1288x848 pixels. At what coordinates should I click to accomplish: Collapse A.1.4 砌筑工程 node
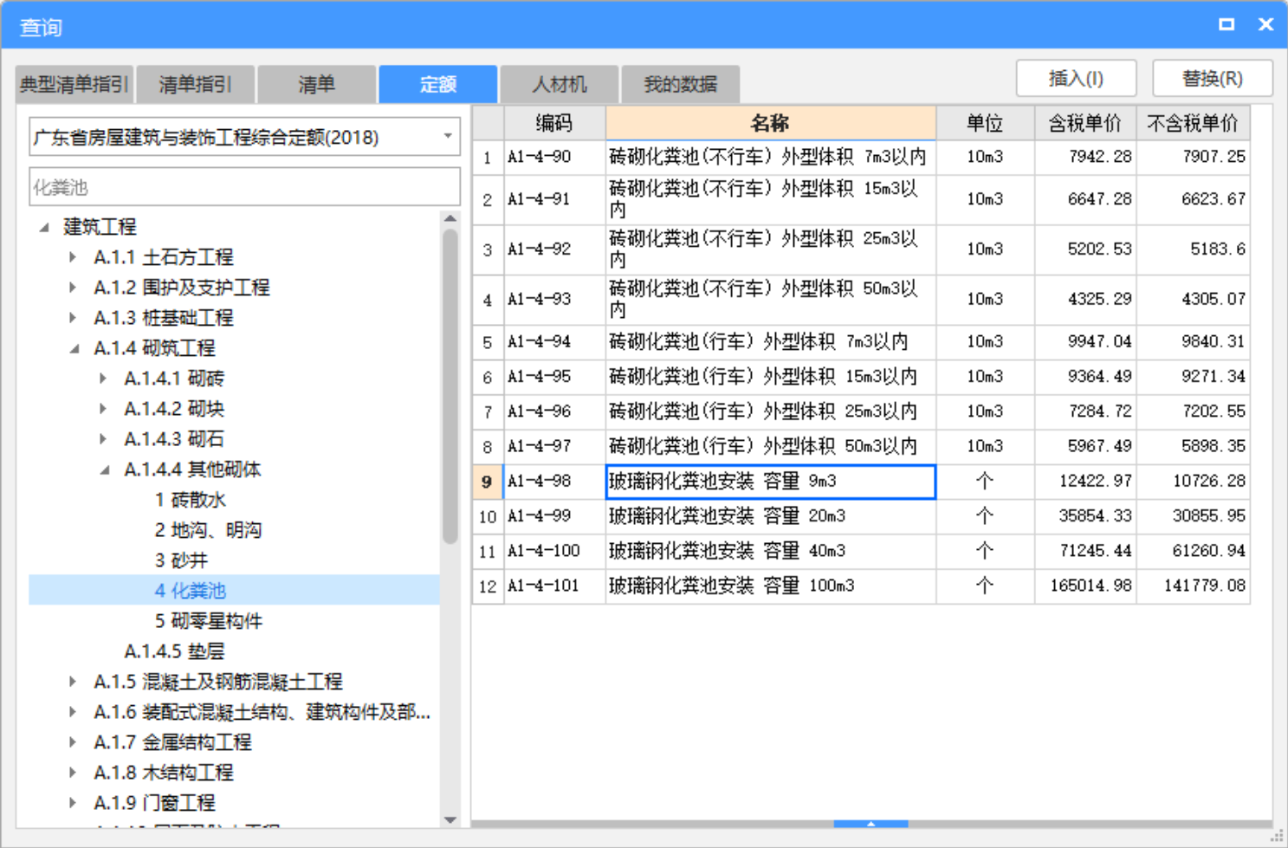pos(74,348)
